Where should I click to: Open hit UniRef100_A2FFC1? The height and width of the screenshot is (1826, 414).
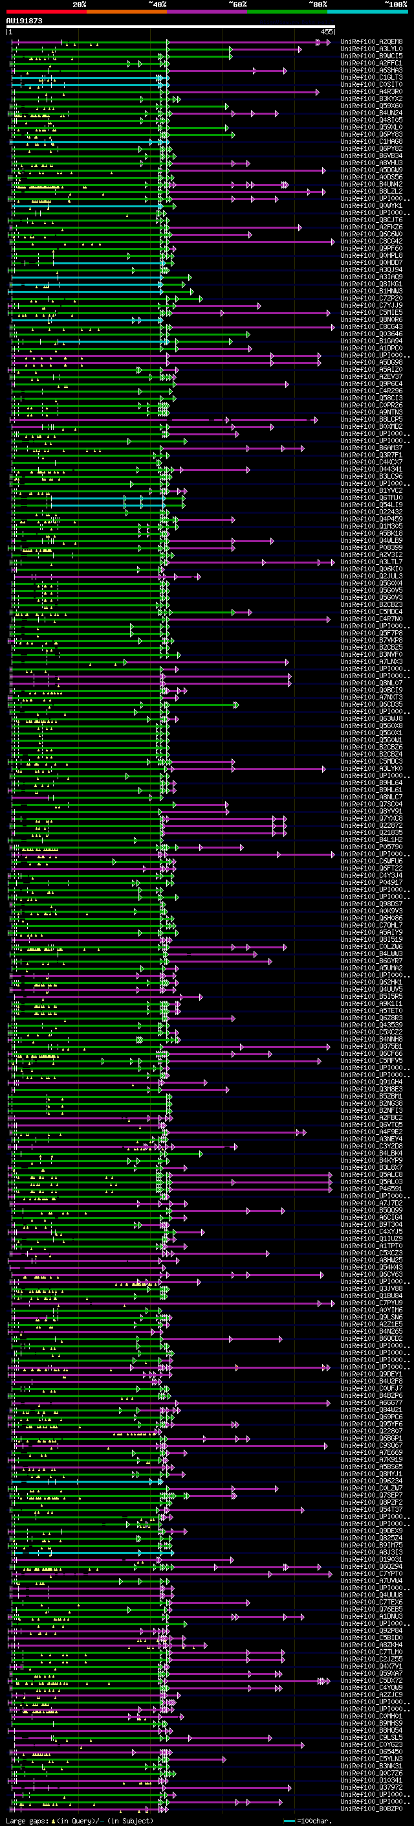coord(371,63)
